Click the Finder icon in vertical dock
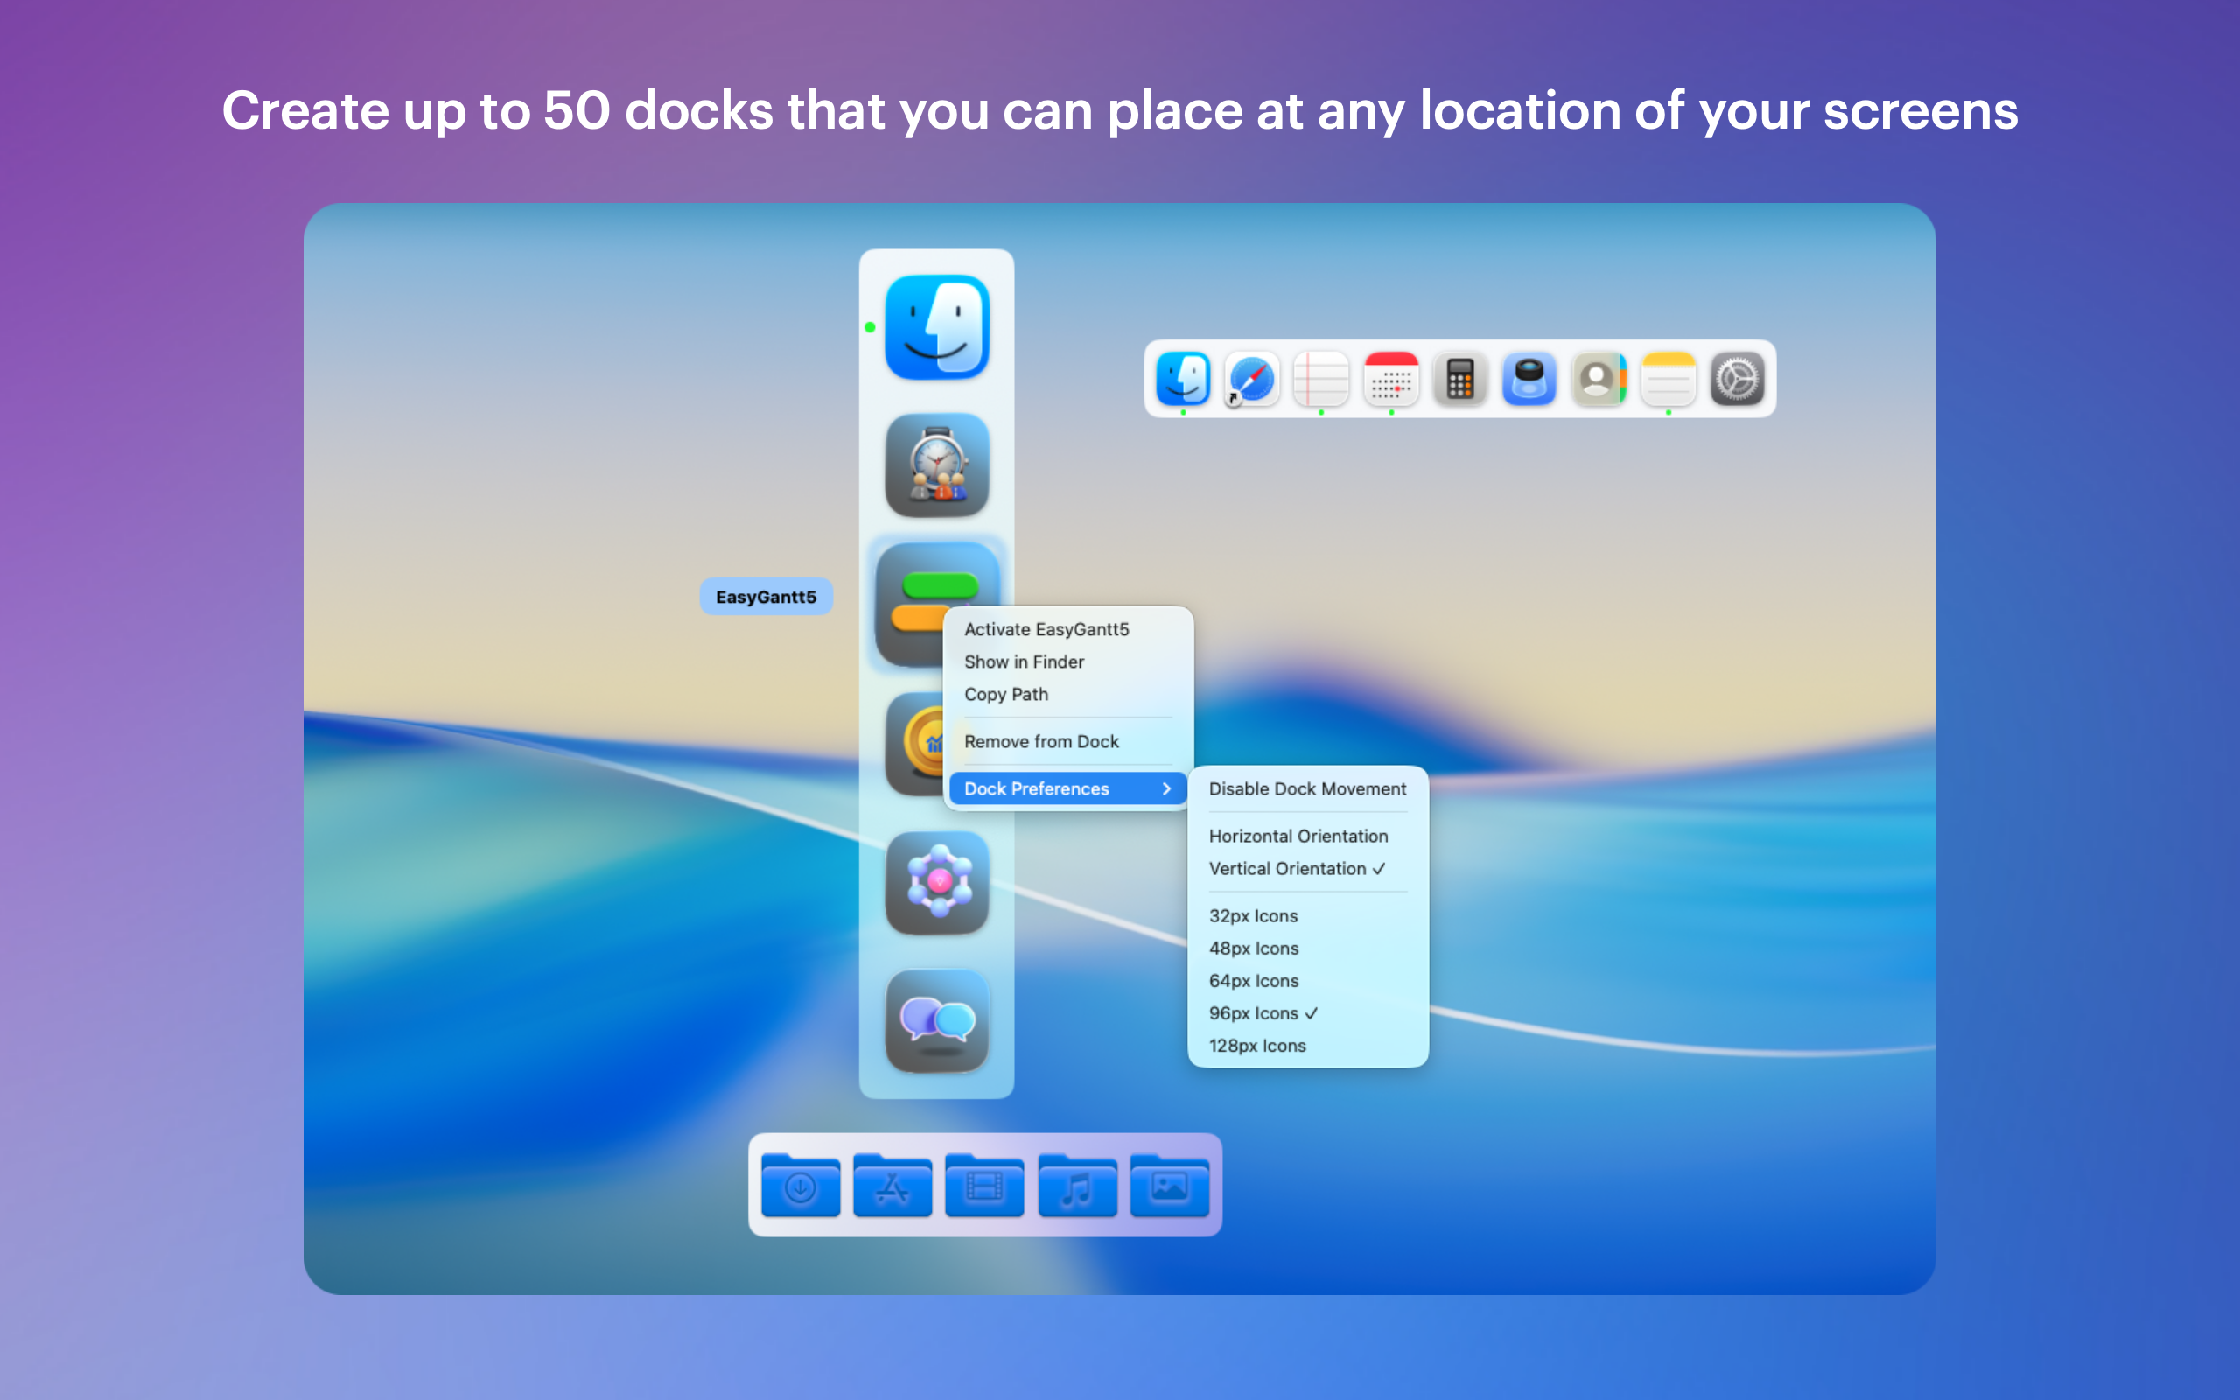The height and width of the screenshot is (1400, 2240). tap(937, 327)
